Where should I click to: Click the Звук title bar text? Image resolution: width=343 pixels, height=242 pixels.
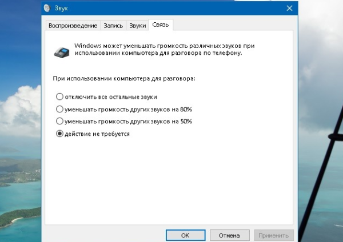[x=59, y=10]
